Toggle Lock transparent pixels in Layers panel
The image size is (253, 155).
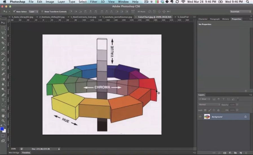point(205,110)
